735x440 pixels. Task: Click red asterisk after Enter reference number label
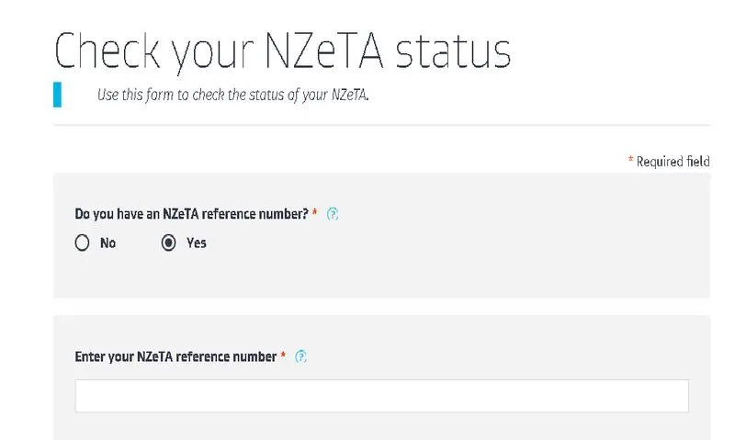283,355
